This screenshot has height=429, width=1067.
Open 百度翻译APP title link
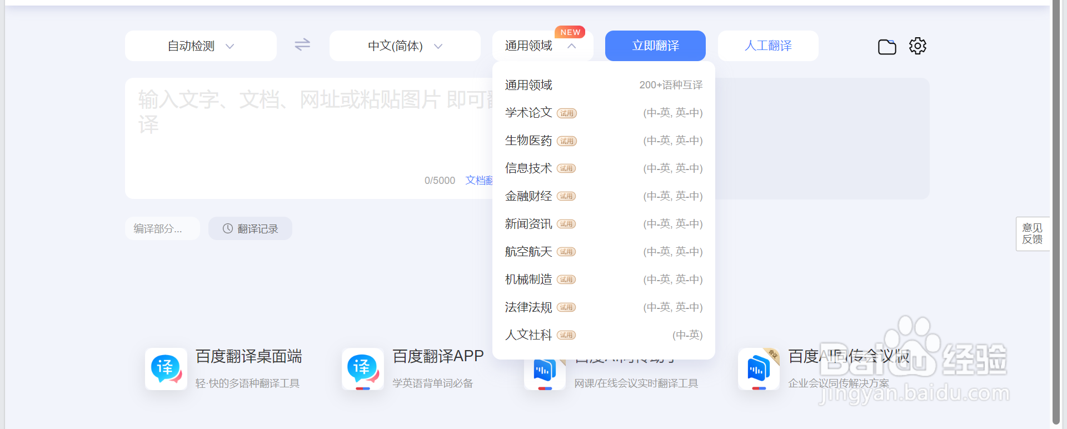pos(438,356)
